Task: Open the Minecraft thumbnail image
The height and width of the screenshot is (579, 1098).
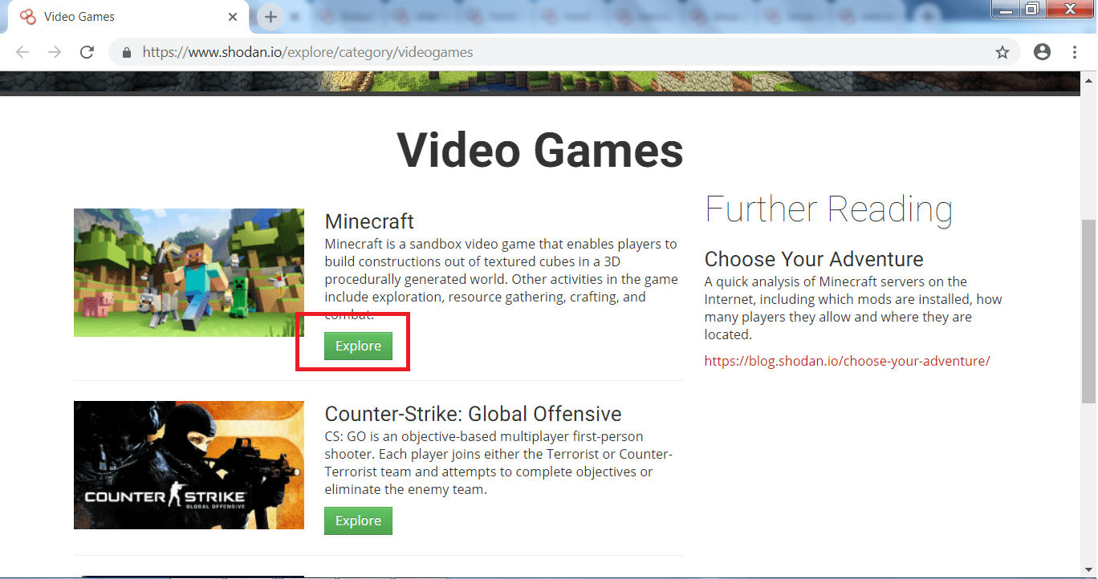Action: [x=189, y=273]
